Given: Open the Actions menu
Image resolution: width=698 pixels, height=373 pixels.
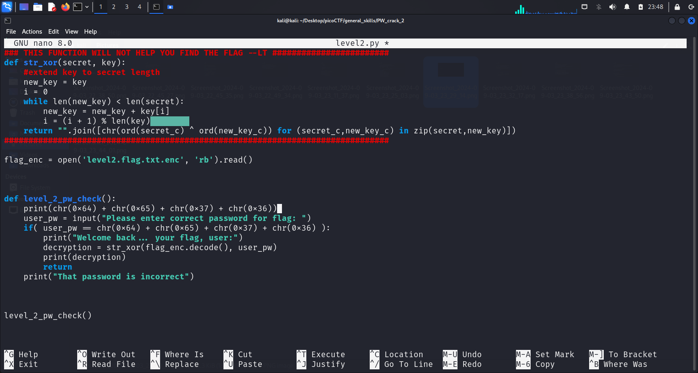Looking at the screenshot, I should pyautogui.click(x=32, y=32).
